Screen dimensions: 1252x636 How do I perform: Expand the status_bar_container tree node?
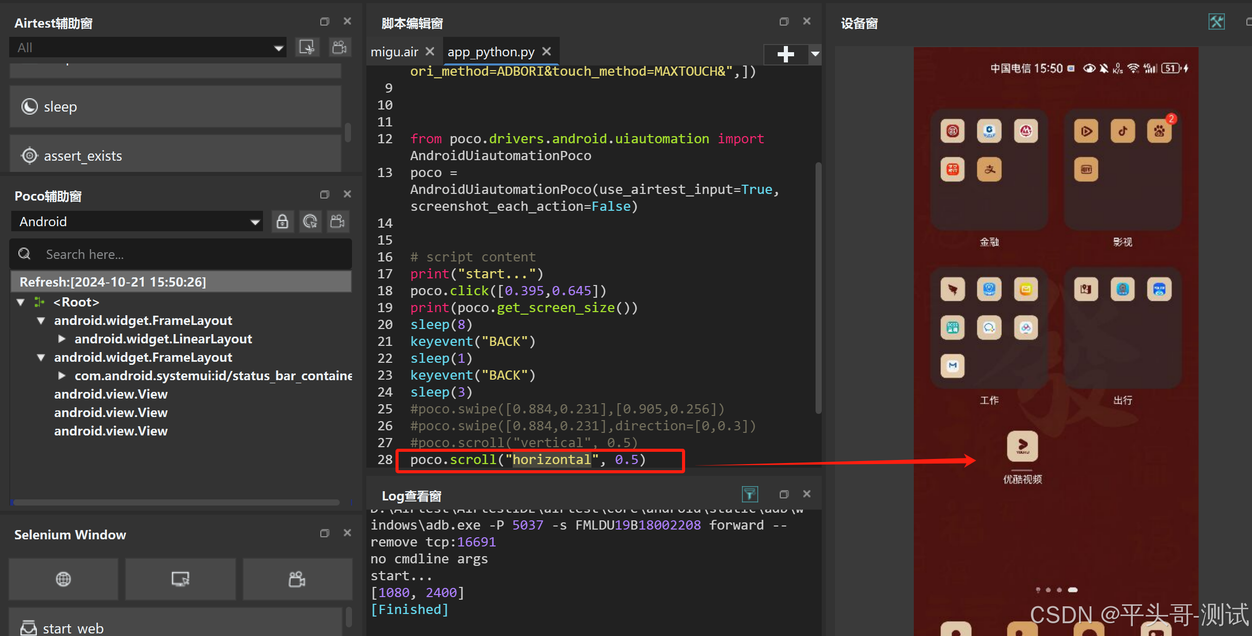tap(62, 376)
